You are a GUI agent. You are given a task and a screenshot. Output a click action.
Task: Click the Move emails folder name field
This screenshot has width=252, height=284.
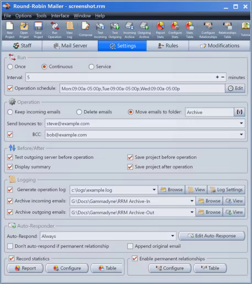coord(209,112)
